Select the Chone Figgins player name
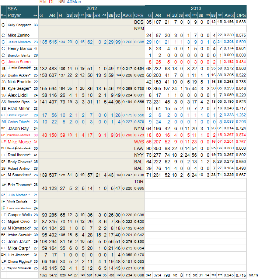Viewport: 258px width, 279px height. [x=20, y=262]
